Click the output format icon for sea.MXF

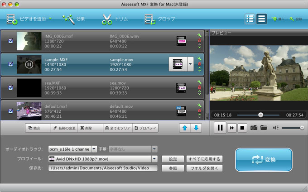click(181, 87)
